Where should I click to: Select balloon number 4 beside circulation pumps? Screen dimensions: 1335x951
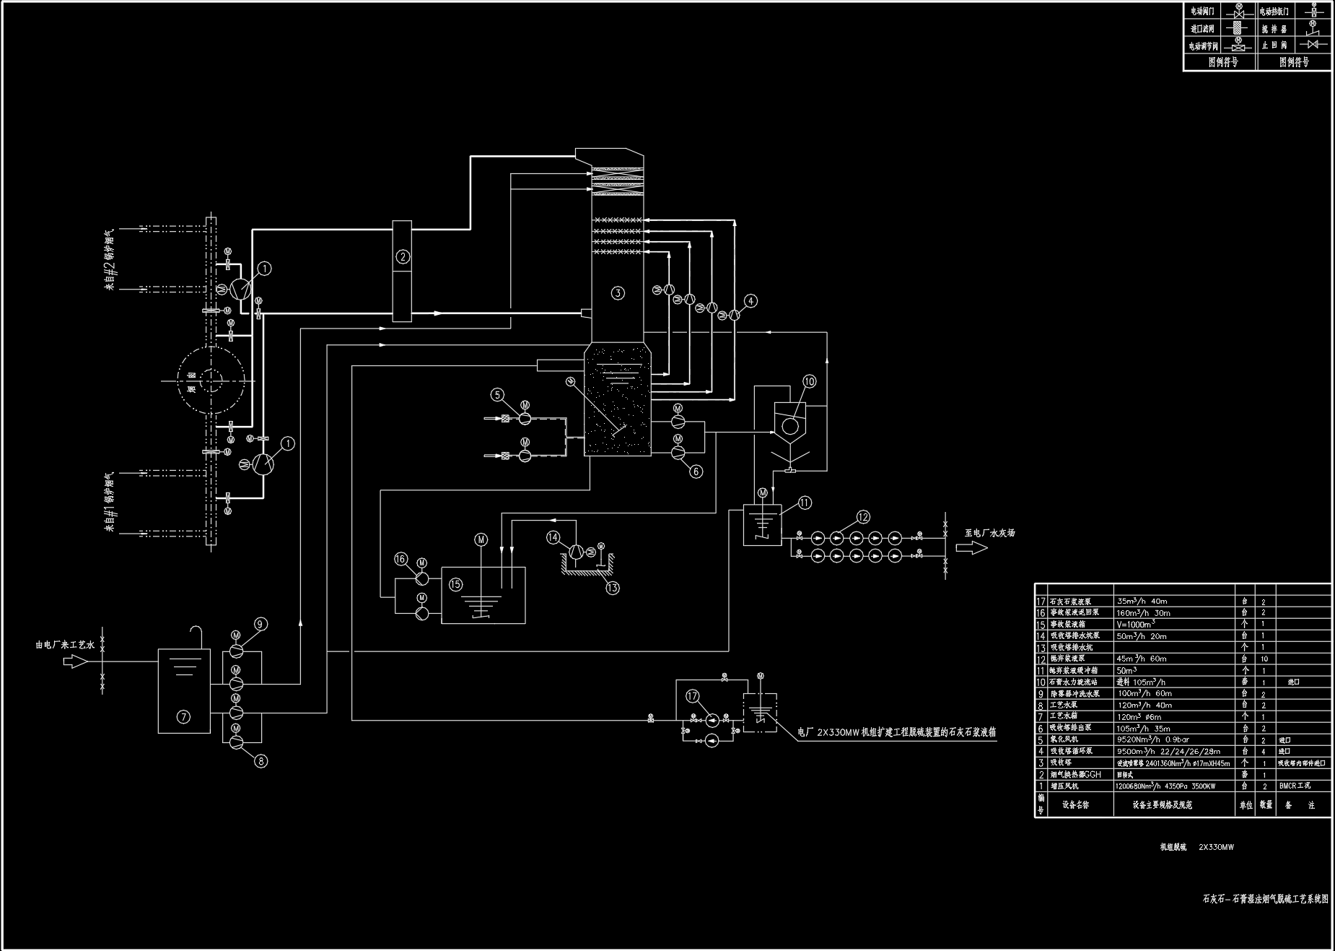point(750,301)
